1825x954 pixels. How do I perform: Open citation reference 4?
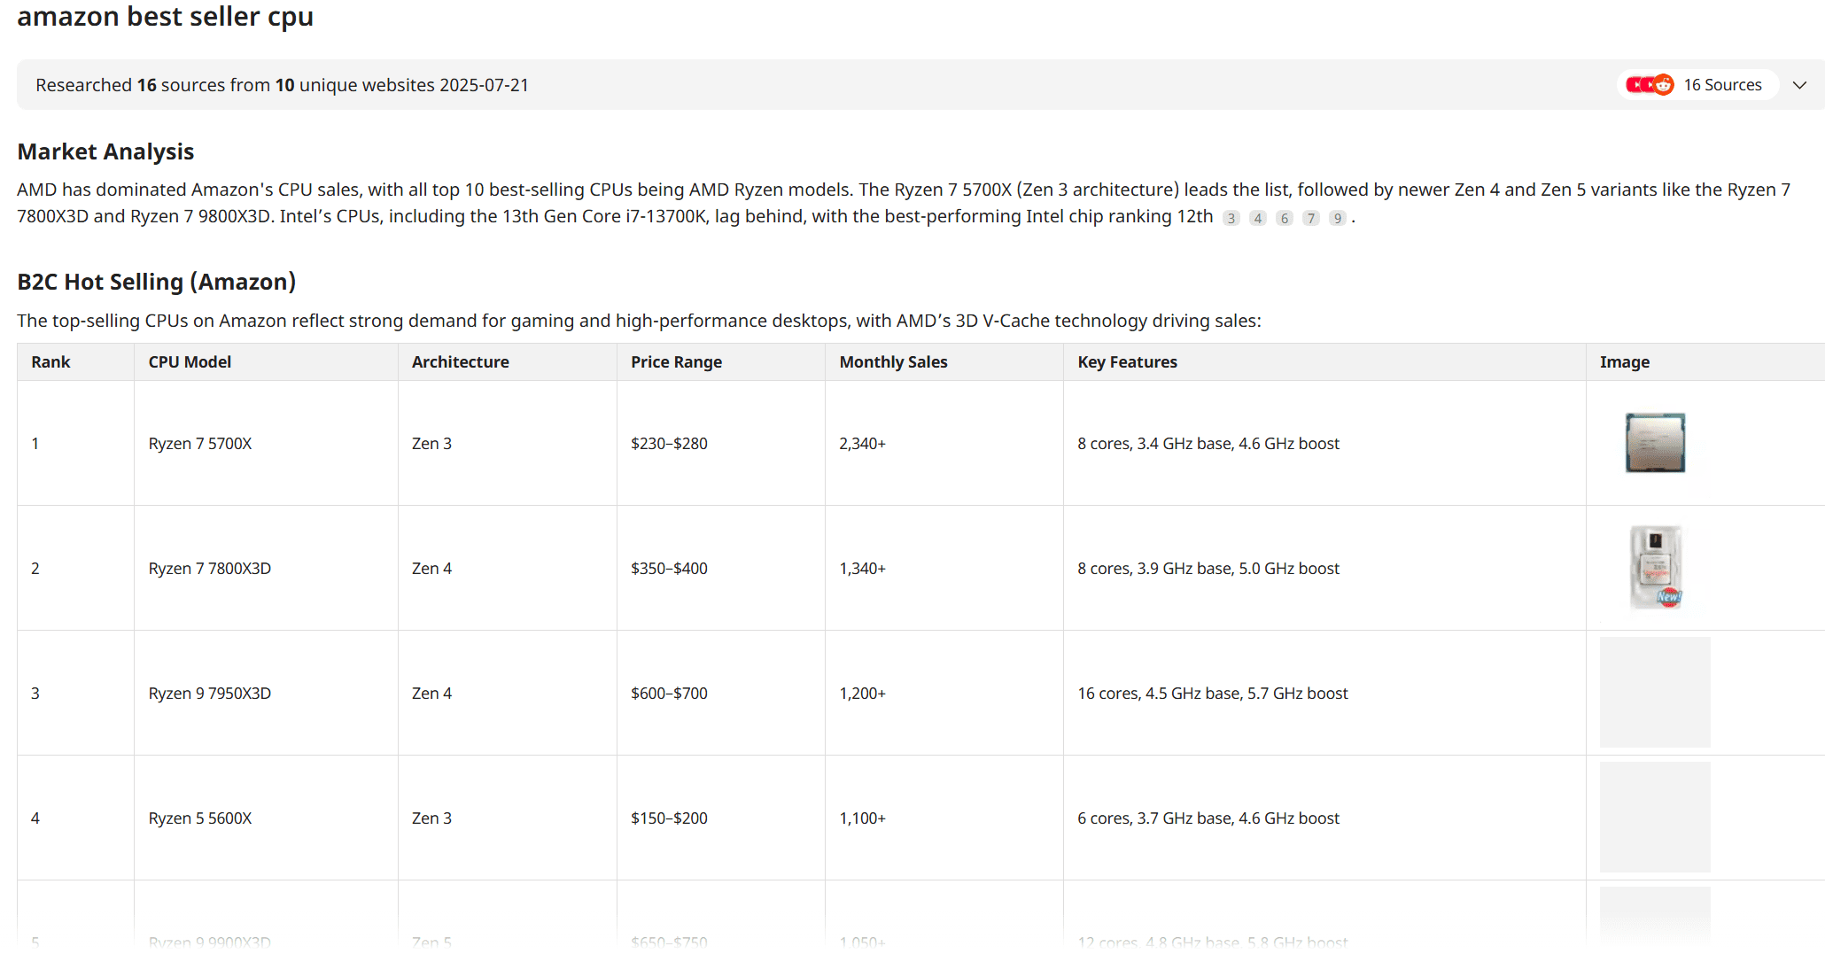pyautogui.click(x=1257, y=218)
